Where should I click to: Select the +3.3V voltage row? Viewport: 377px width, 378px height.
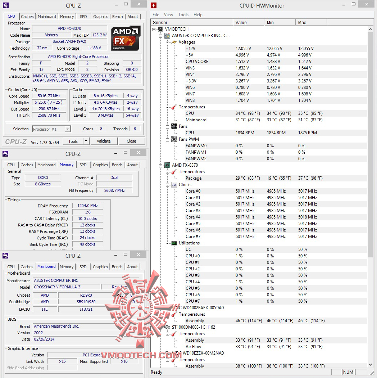coord(276,81)
